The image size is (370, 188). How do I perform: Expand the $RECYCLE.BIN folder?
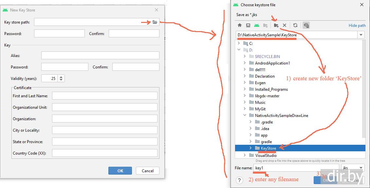pyautogui.click(x=245, y=56)
